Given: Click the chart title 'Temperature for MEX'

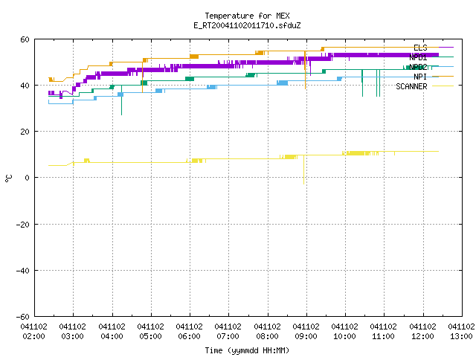Looking at the screenshot, I should coord(247,16).
